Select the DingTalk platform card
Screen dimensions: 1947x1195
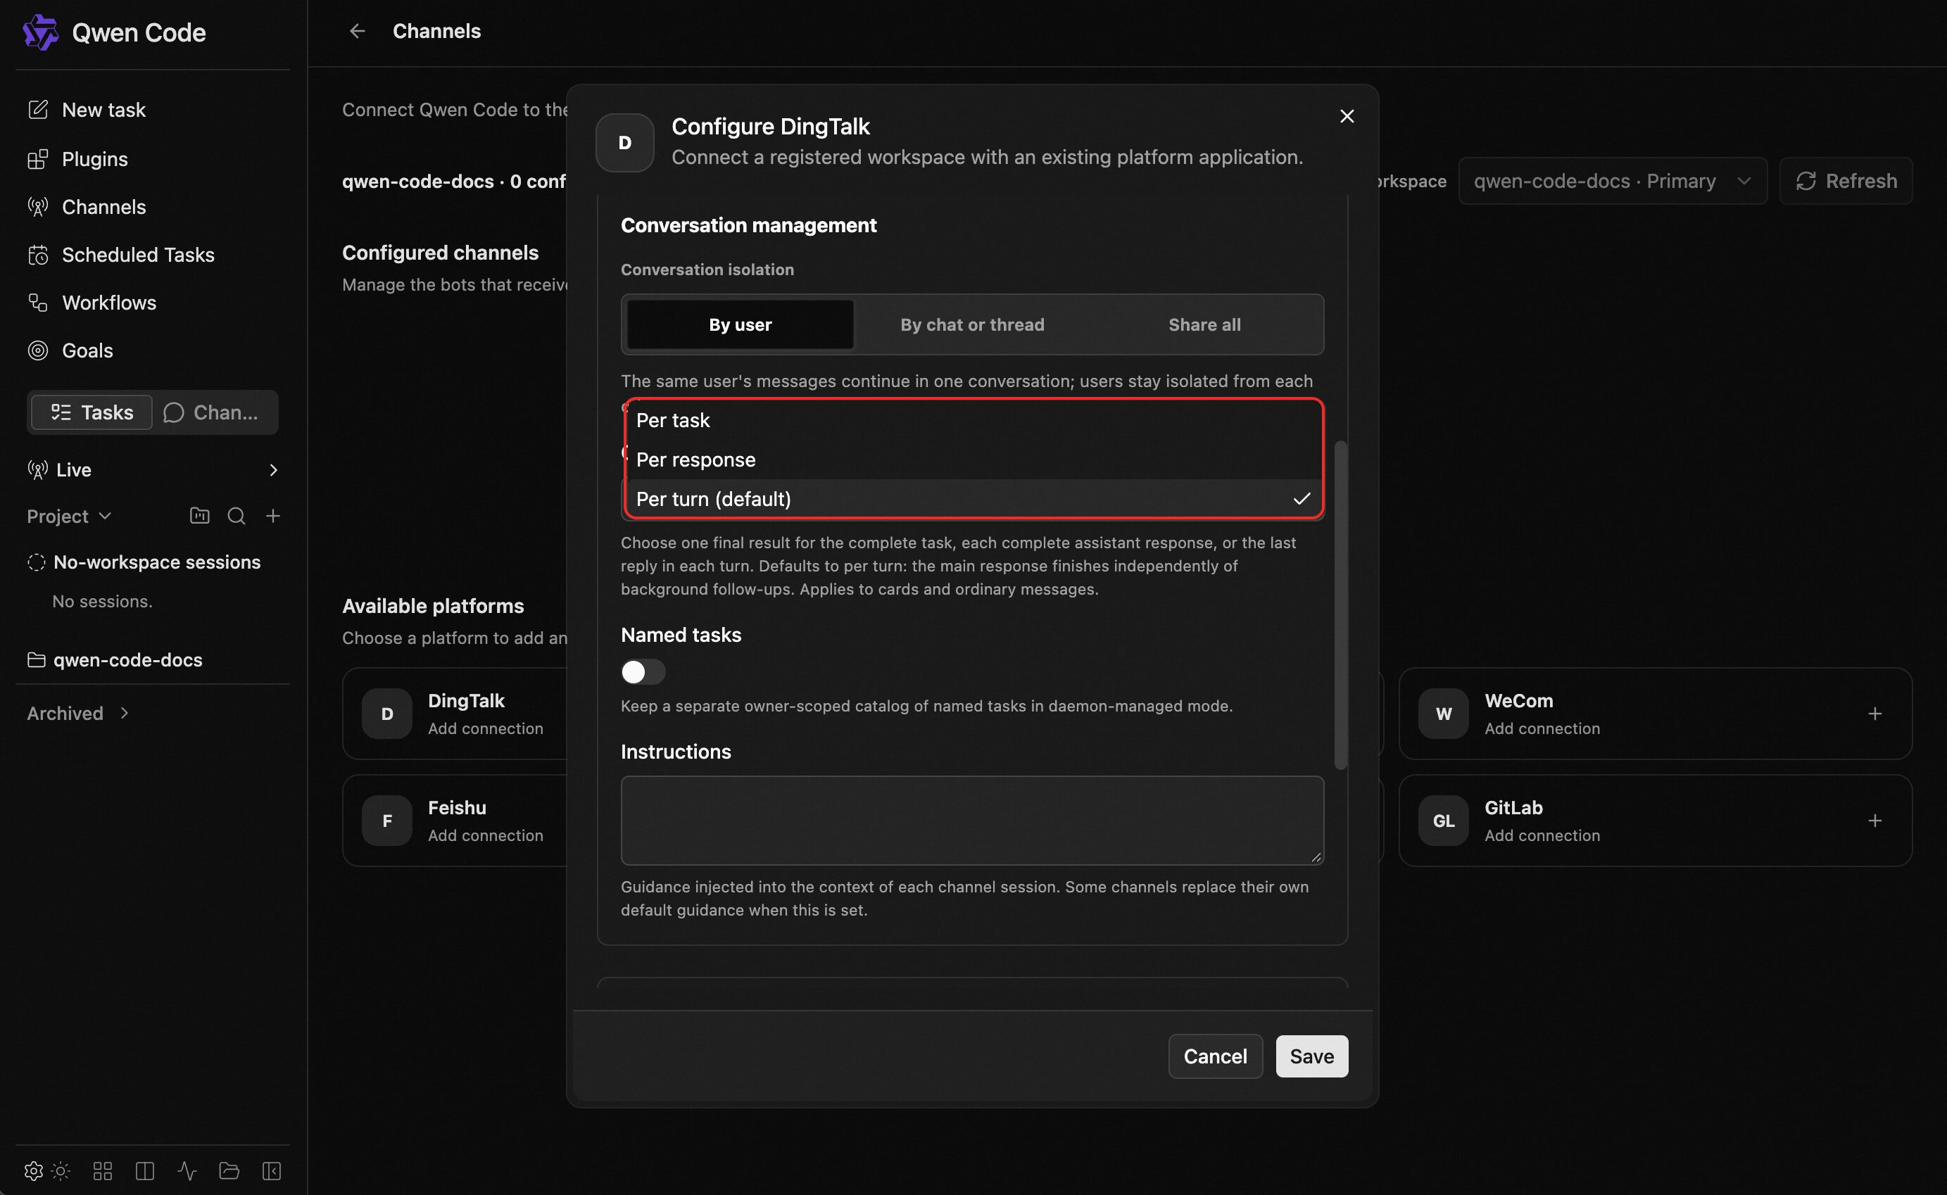pos(455,714)
